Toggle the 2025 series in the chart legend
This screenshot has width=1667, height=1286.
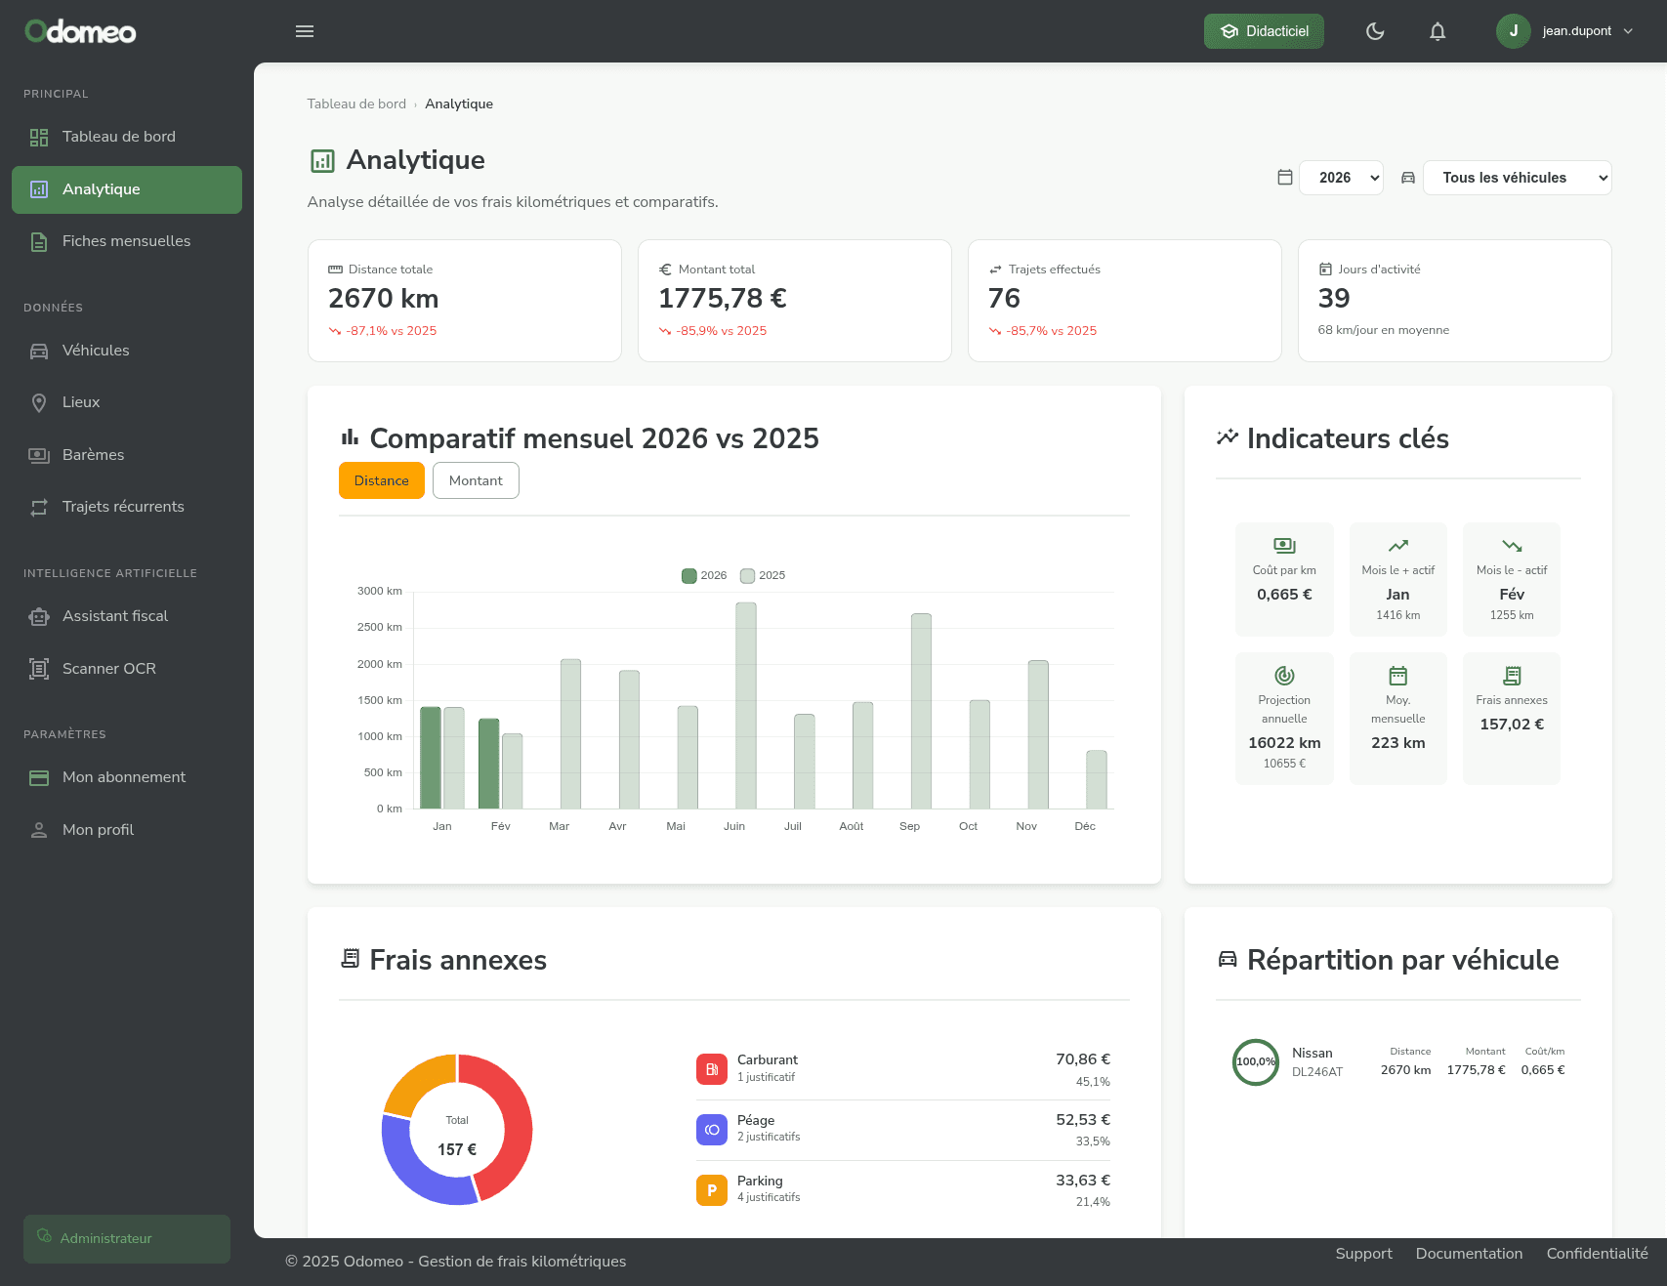point(763,575)
